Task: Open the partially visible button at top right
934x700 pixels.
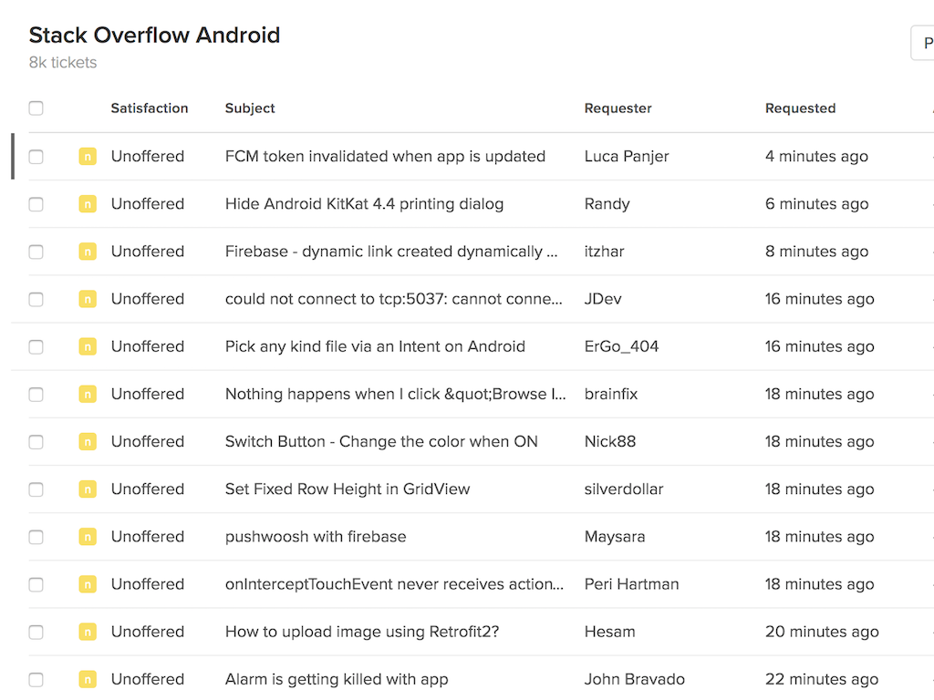Action: [923, 44]
